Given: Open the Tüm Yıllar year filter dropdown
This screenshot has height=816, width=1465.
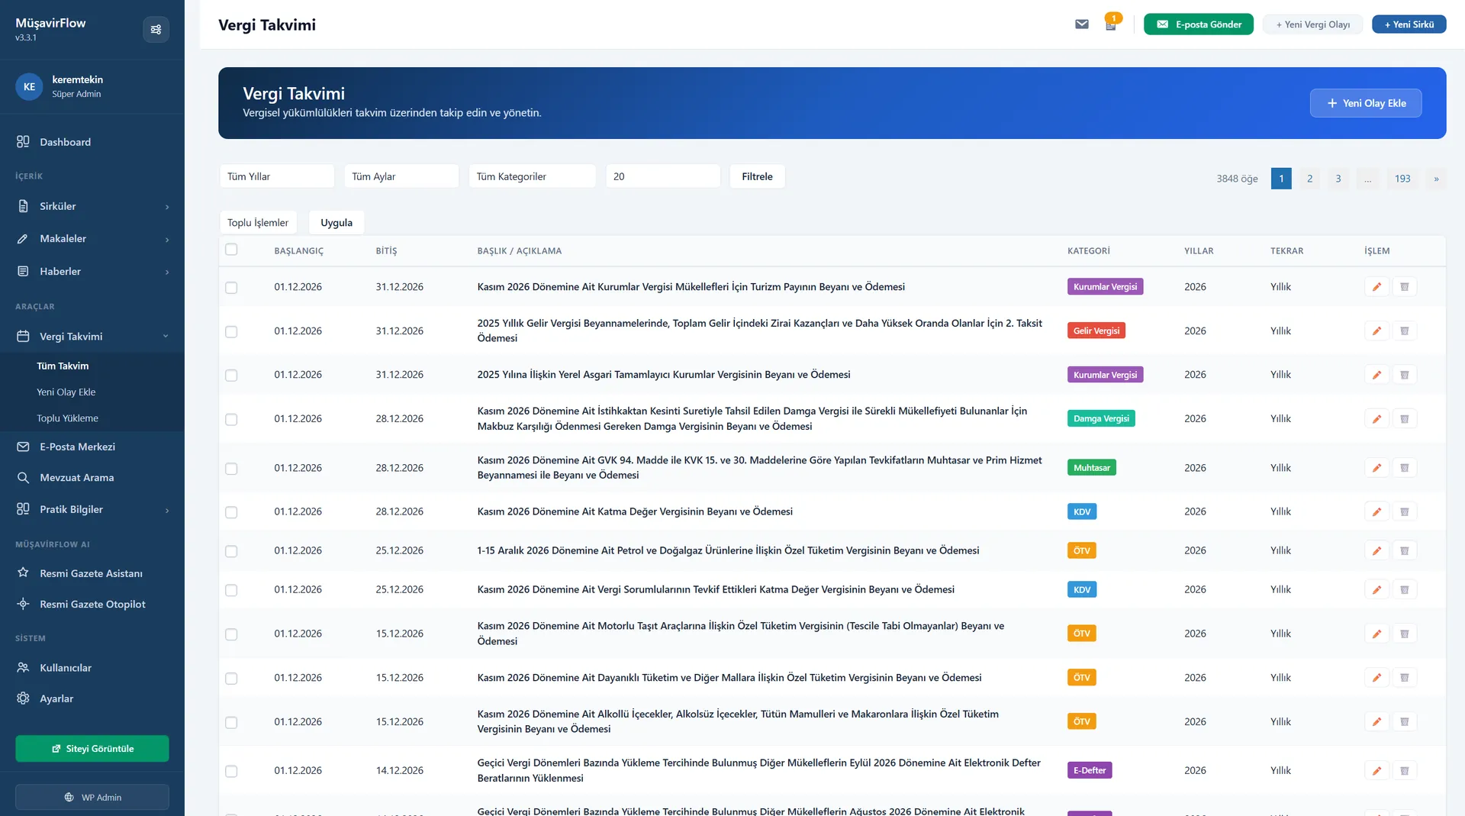Looking at the screenshot, I should 277,176.
